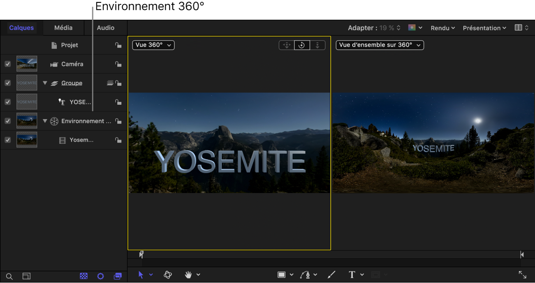The width and height of the screenshot is (535, 283).
Task: Disable the Caméra layer checkbox
Action: 7,64
